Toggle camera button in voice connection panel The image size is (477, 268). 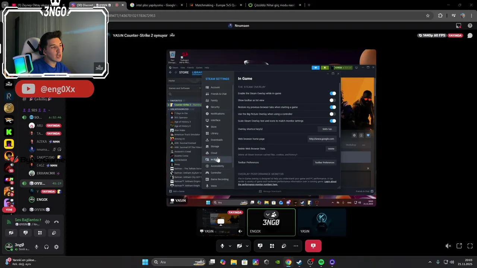coord(11,233)
